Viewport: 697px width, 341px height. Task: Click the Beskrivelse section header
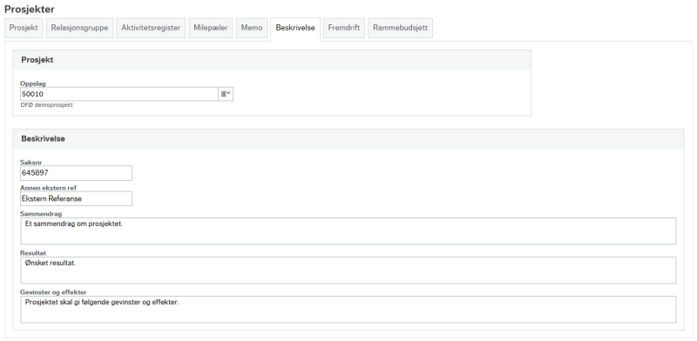[x=348, y=139]
